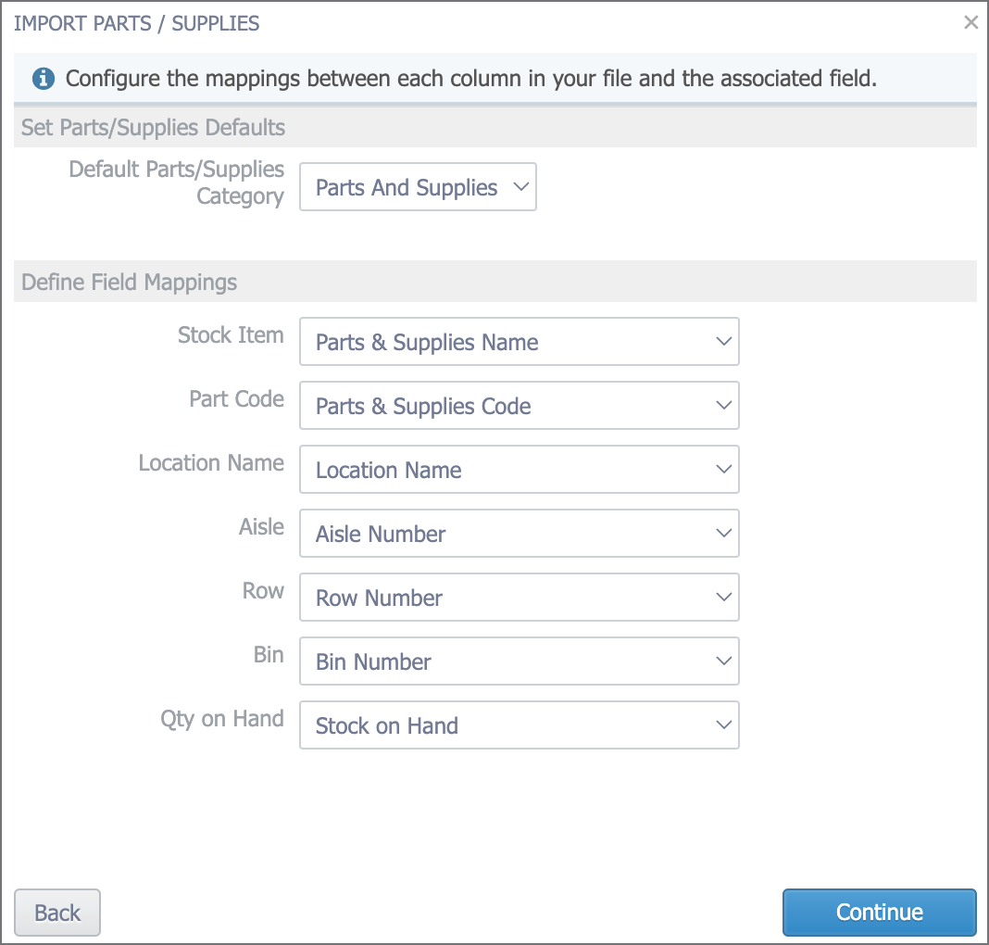Open Default Parts/Supplies Category dropdown
989x945 pixels.
418,187
